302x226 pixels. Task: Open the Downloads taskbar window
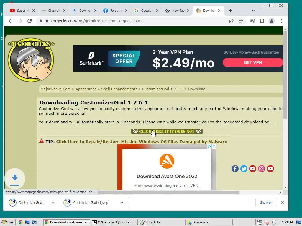(x=210, y=222)
